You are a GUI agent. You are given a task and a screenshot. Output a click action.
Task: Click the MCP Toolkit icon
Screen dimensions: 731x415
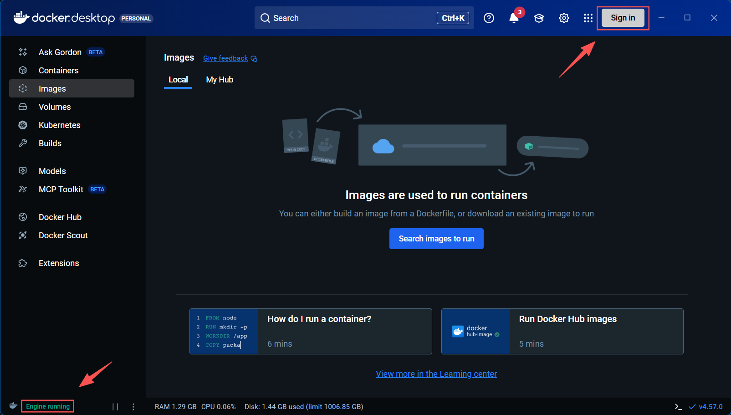(23, 189)
